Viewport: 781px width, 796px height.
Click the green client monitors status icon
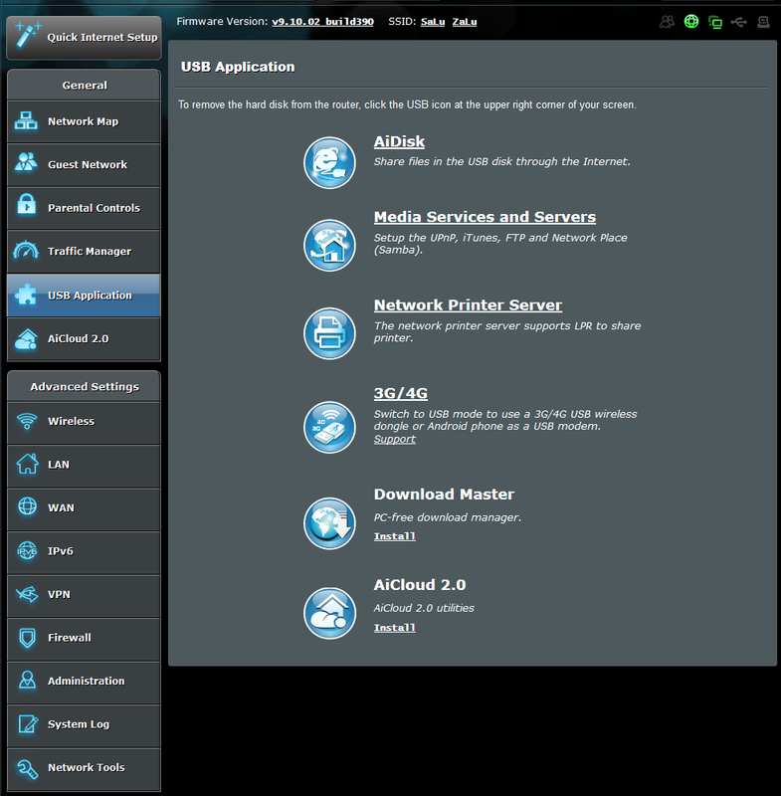click(x=715, y=22)
